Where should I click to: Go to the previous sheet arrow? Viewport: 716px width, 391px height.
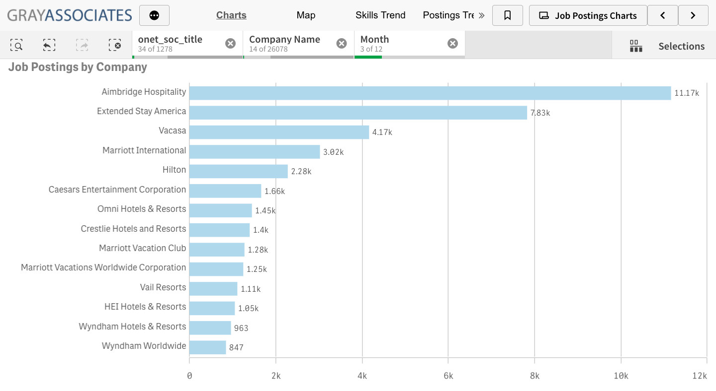(x=663, y=15)
